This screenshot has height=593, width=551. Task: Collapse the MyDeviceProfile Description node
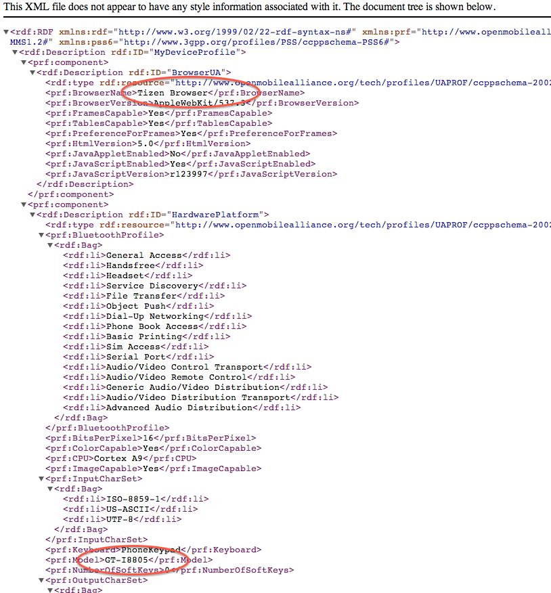tap(15, 53)
